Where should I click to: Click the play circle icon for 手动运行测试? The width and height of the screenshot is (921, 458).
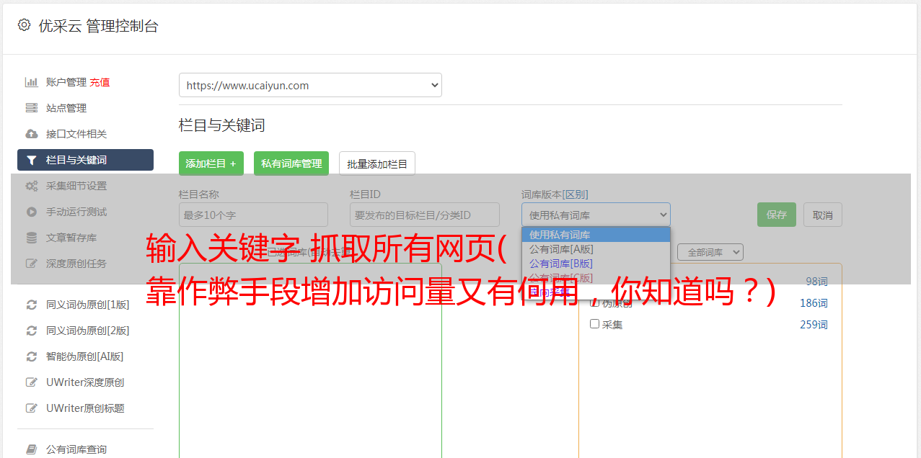[32, 212]
